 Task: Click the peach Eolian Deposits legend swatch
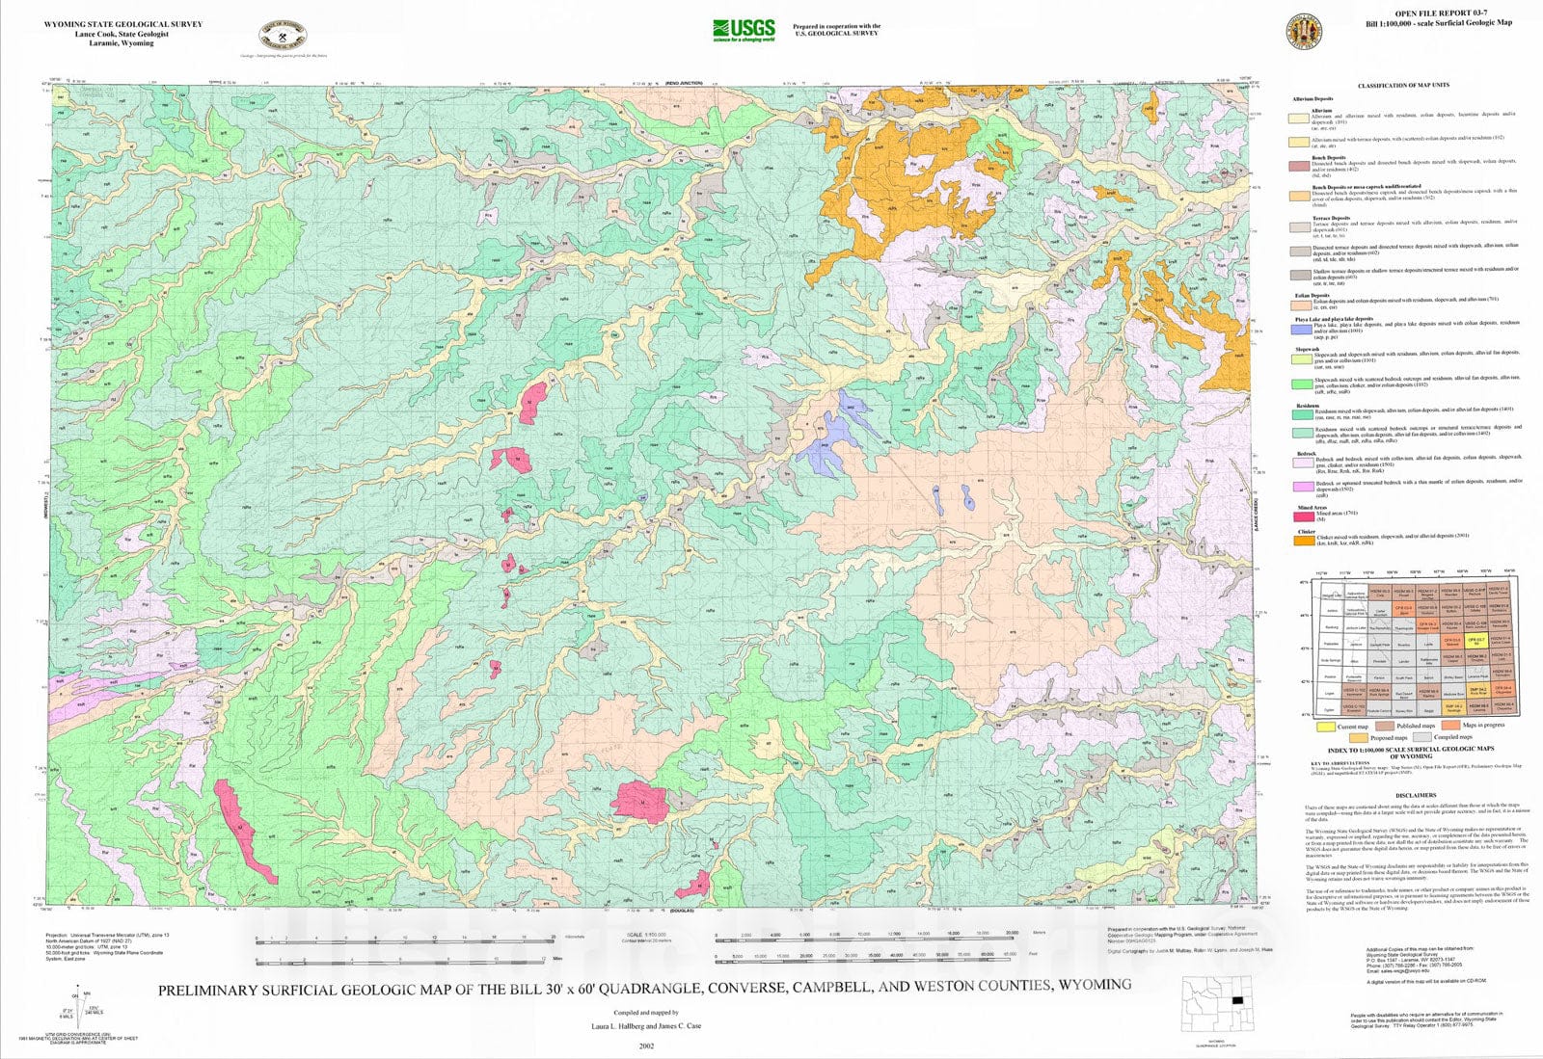tap(1302, 305)
